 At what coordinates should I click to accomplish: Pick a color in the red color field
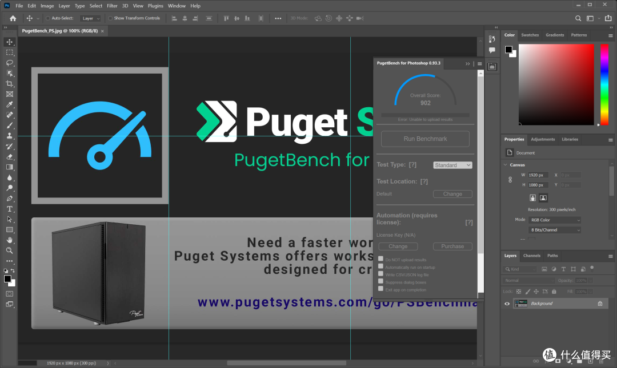point(556,84)
